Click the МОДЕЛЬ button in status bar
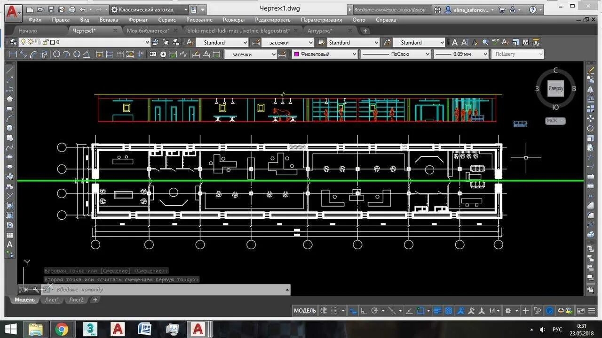This screenshot has width=602, height=338. [x=305, y=311]
